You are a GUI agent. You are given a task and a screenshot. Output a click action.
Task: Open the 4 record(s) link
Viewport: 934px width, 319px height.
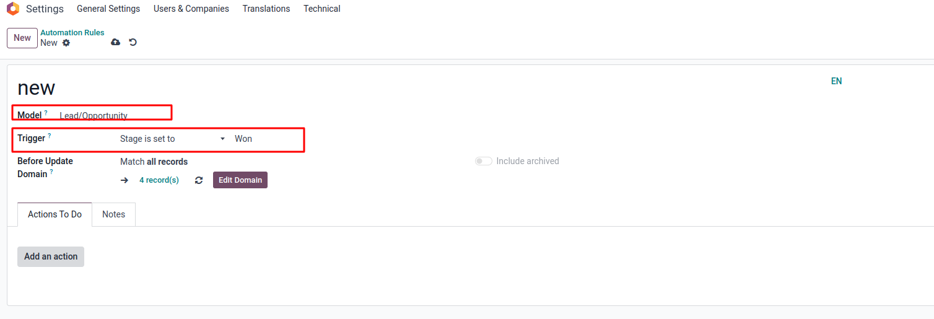[x=159, y=180]
